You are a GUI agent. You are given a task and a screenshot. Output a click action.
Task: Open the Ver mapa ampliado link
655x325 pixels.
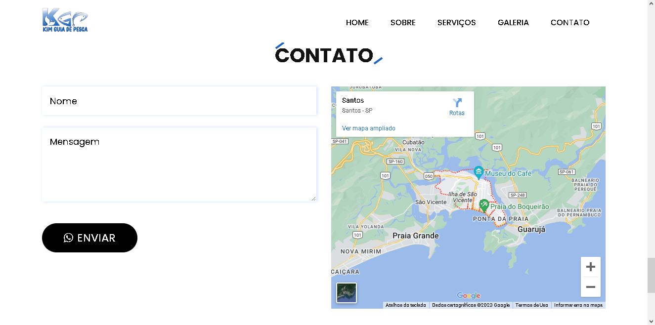point(368,128)
